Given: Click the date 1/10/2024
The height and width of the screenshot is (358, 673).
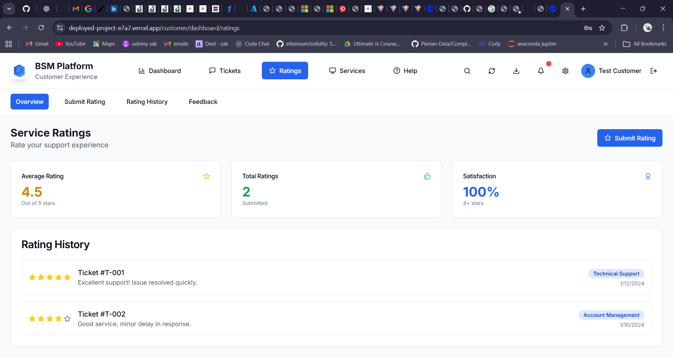Looking at the screenshot, I should (x=632, y=325).
